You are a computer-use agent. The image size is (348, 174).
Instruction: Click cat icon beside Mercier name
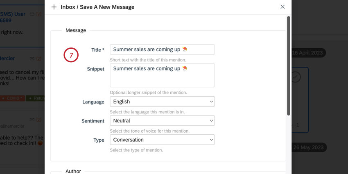click(39, 59)
